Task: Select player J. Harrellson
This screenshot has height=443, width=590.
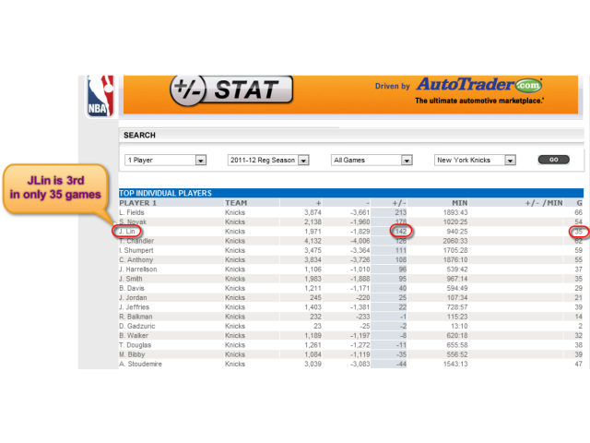Action: (x=138, y=269)
